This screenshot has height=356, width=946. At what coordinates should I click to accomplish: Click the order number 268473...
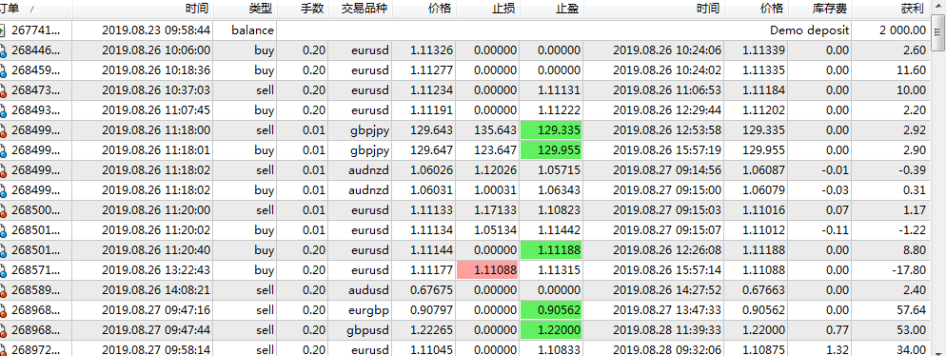tap(36, 90)
